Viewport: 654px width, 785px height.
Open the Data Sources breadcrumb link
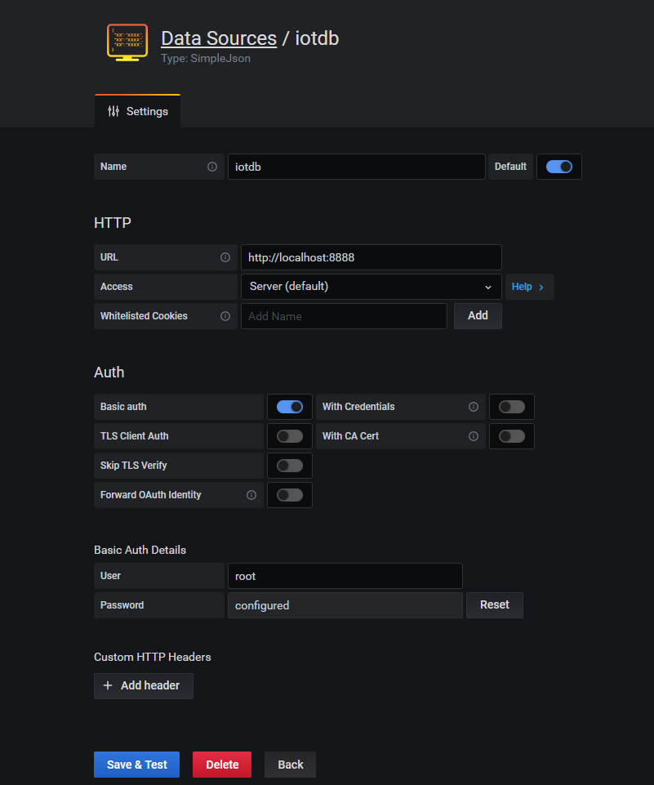click(x=219, y=38)
